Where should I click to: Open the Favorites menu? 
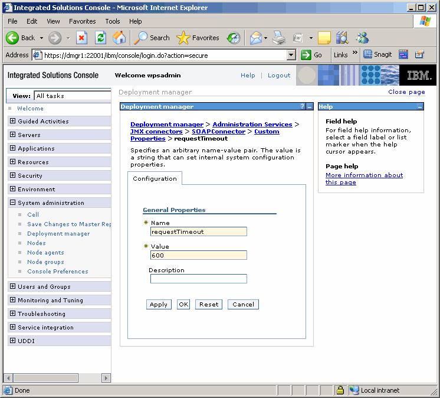point(82,21)
